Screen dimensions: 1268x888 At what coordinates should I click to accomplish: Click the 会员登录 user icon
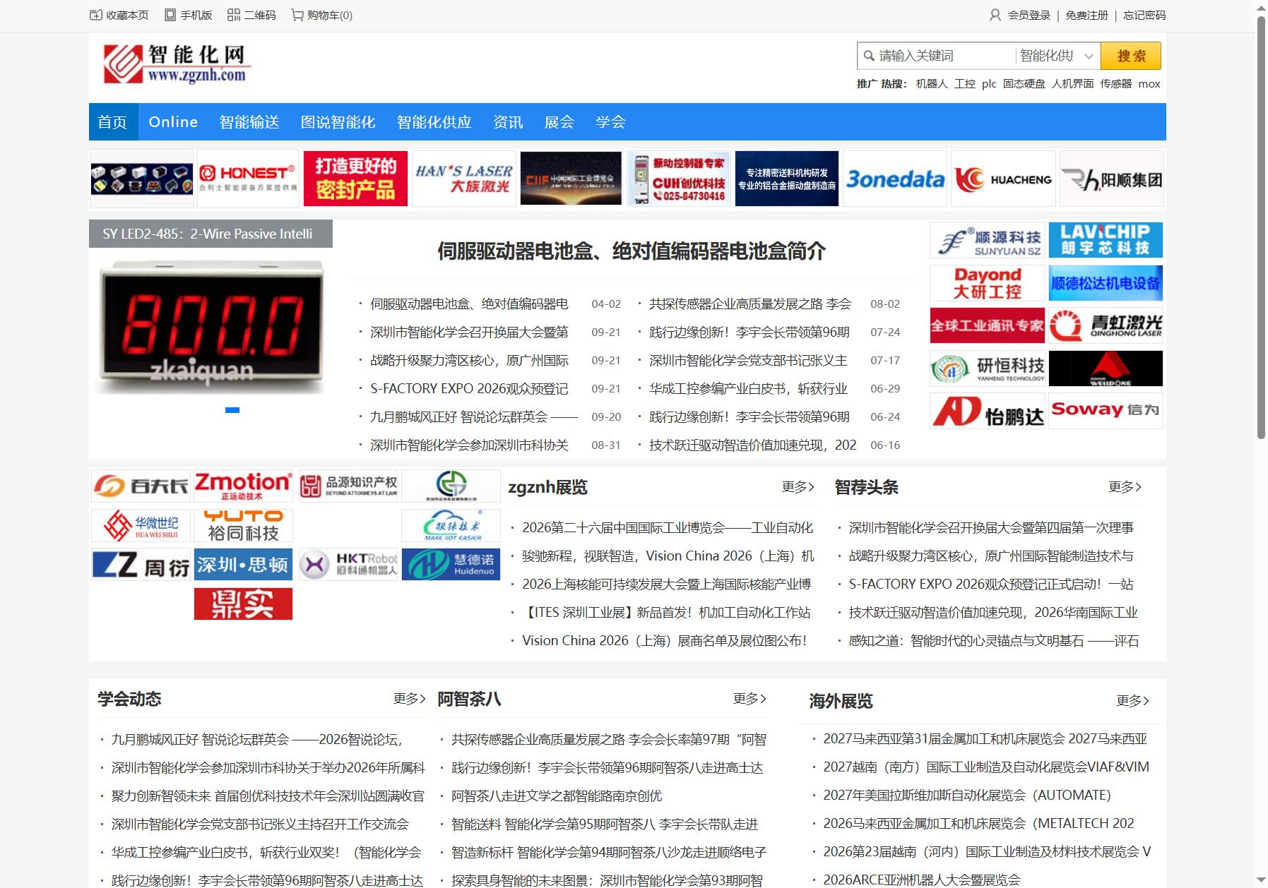pos(995,15)
